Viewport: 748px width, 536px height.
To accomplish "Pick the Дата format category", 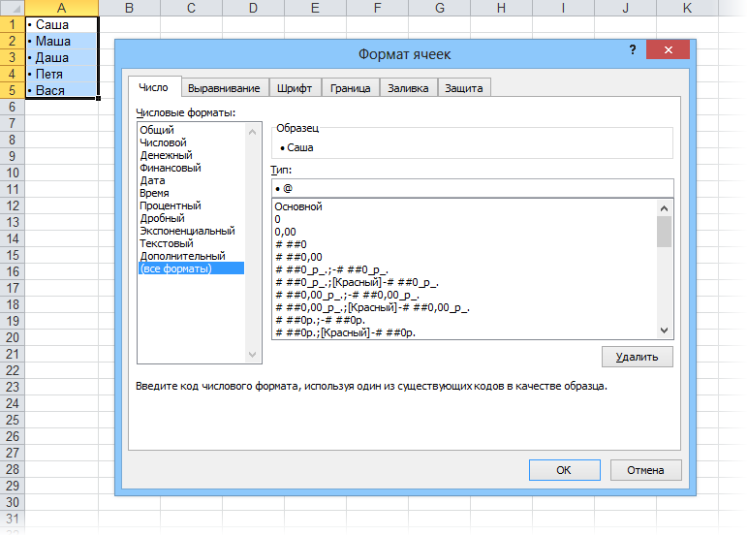I will pyautogui.click(x=191, y=180).
